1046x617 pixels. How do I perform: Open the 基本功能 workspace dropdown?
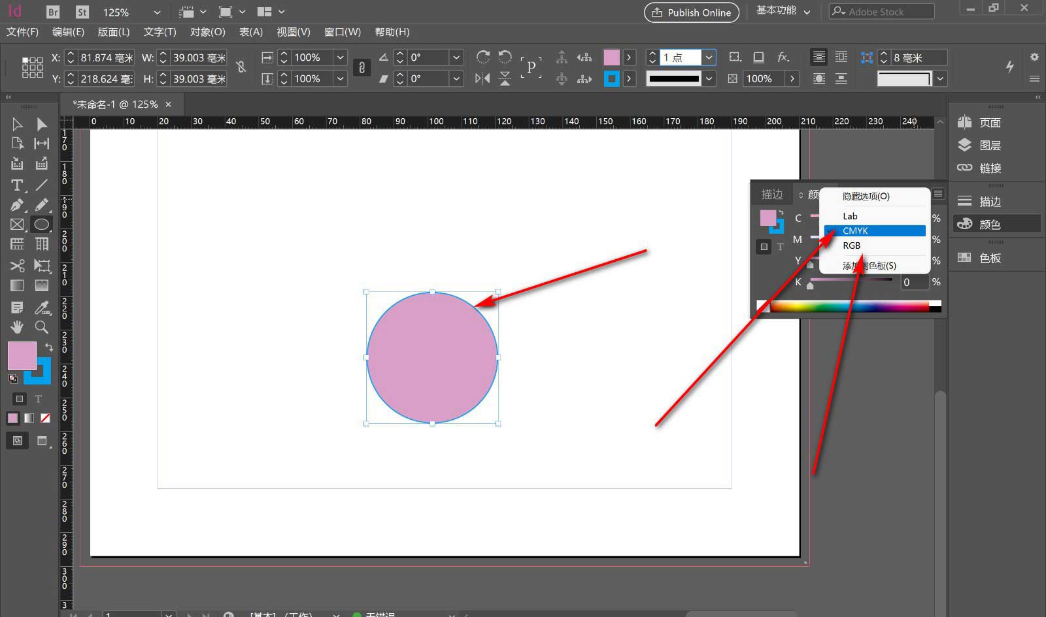click(783, 11)
